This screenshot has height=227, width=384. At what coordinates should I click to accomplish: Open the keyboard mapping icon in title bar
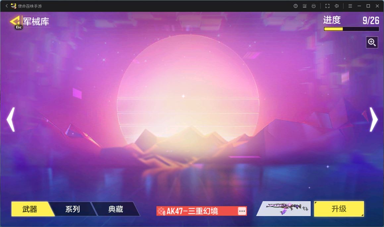(304, 6)
